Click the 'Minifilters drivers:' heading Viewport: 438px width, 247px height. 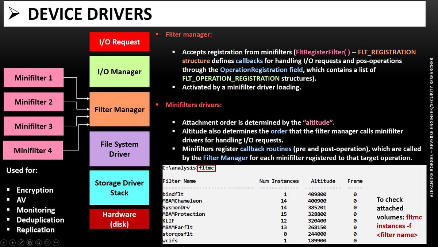(x=194, y=105)
